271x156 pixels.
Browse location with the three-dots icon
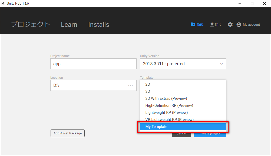coord(130,86)
